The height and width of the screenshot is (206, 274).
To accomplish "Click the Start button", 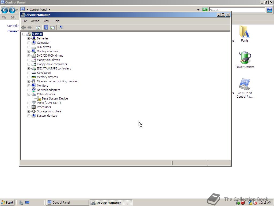I will click(7, 203).
